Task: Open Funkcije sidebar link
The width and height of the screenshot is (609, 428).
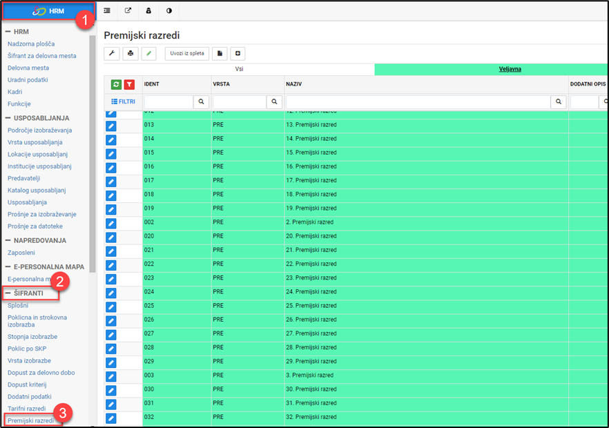Action: pyautogui.click(x=19, y=104)
